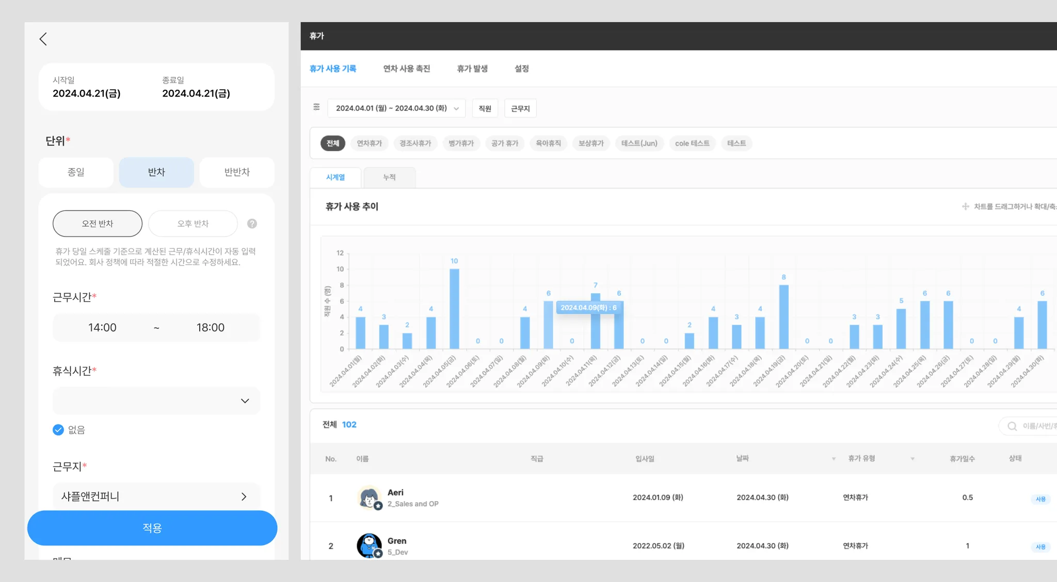Select the 종일 unit option

click(x=76, y=172)
